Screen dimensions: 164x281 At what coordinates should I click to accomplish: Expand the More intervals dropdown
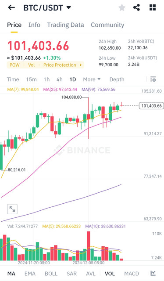click(x=92, y=79)
